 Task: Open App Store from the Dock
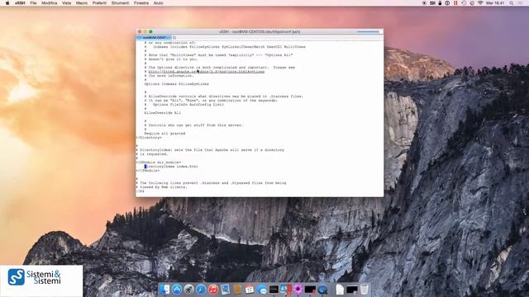tap(176, 289)
